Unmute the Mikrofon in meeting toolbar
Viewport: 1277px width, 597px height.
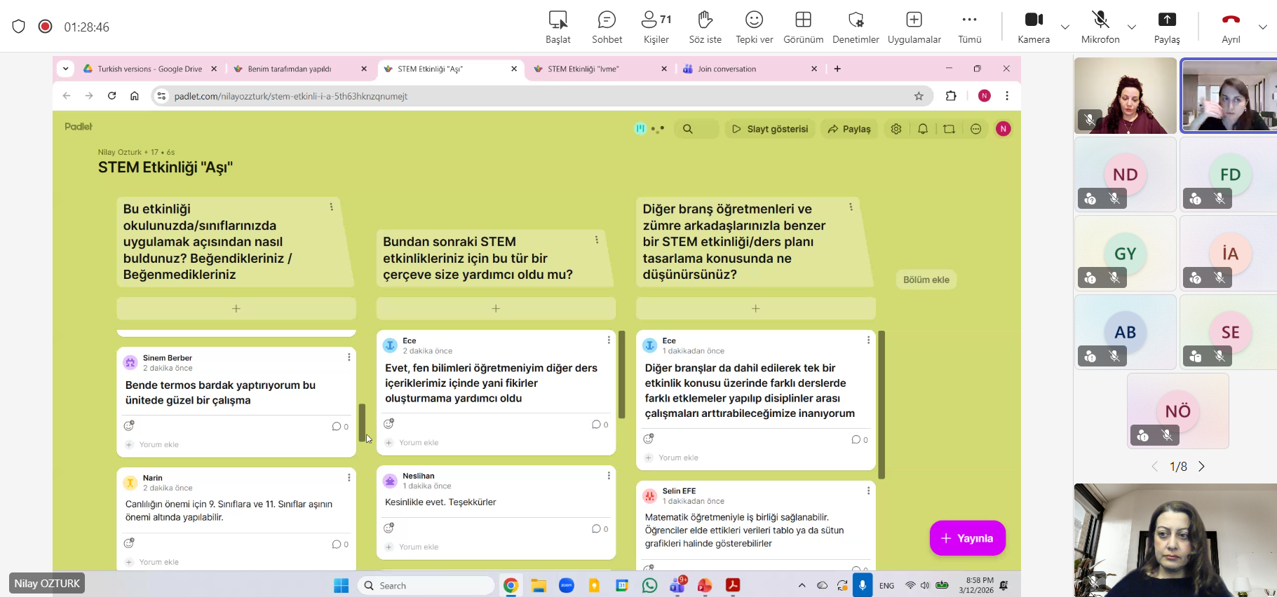1100,27
